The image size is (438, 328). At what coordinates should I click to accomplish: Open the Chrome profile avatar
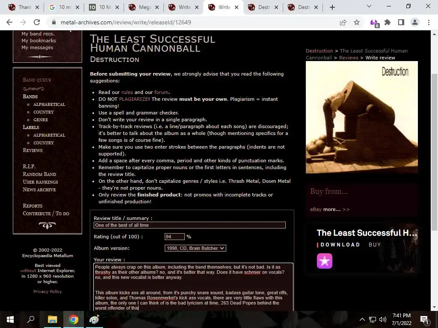[x=415, y=22]
